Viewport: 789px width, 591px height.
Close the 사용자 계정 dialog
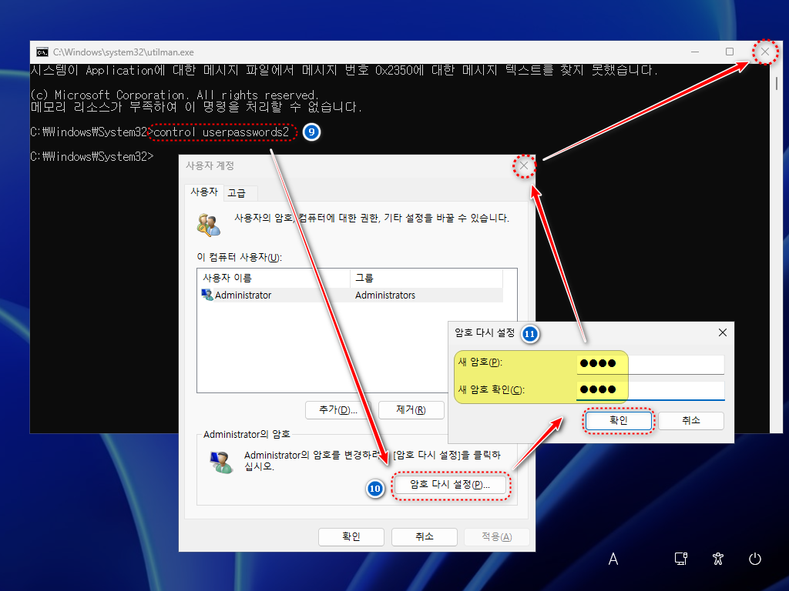click(524, 166)
